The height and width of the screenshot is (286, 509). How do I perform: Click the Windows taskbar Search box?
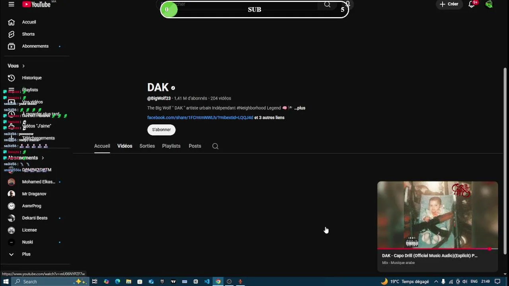click(51, 282)
